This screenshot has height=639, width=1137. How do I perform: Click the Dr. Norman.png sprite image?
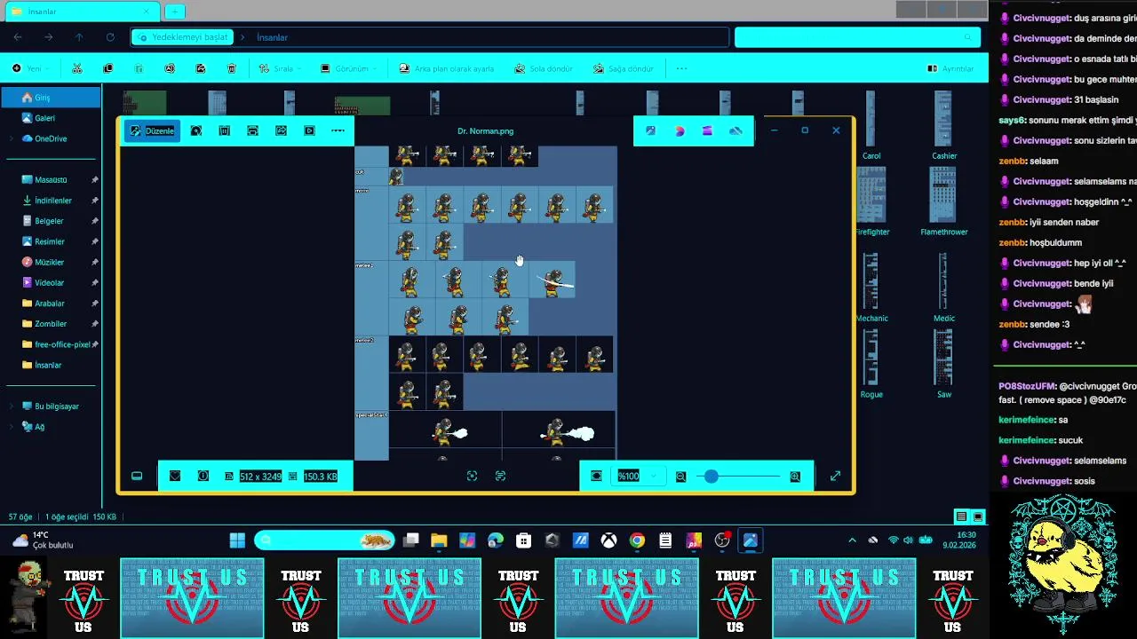pyautogui.click(x=485, y=303)
